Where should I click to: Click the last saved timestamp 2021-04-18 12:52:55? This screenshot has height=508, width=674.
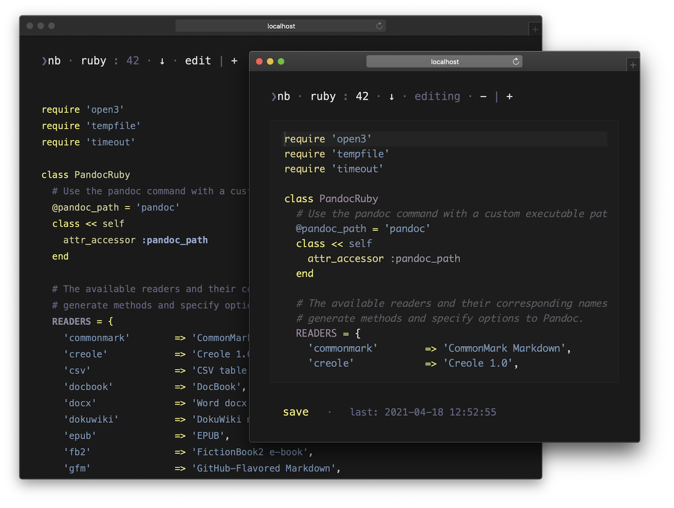tap(423, 412)
